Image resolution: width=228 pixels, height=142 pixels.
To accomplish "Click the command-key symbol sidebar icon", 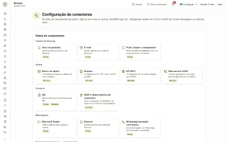I will pyautogui.click(x=5, y=24).
